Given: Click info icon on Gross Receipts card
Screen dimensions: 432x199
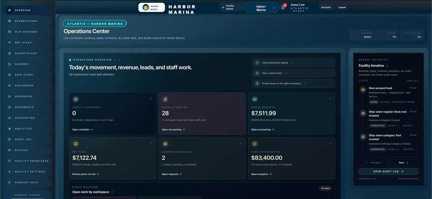Looking at the screenshot, I should [330, 99].
